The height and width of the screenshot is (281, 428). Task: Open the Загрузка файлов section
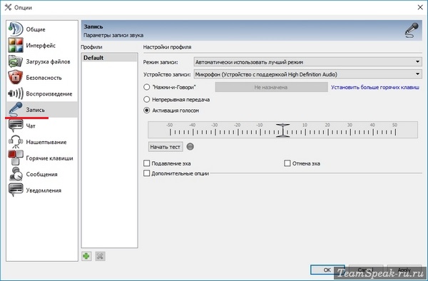[48, 61]
